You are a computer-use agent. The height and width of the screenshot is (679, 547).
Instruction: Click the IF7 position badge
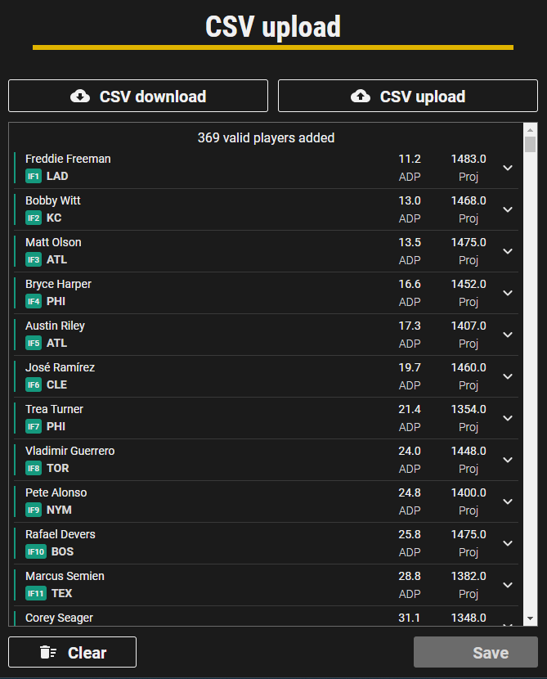(x=34, y=426)
